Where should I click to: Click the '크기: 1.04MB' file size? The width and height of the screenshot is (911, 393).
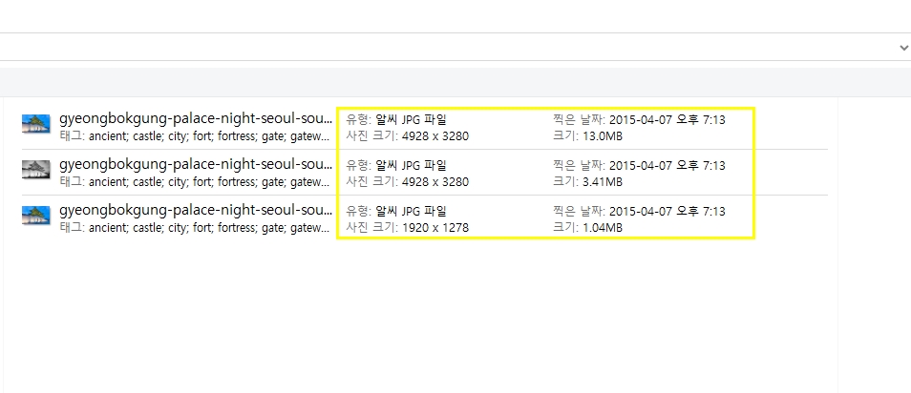point(588,228)
